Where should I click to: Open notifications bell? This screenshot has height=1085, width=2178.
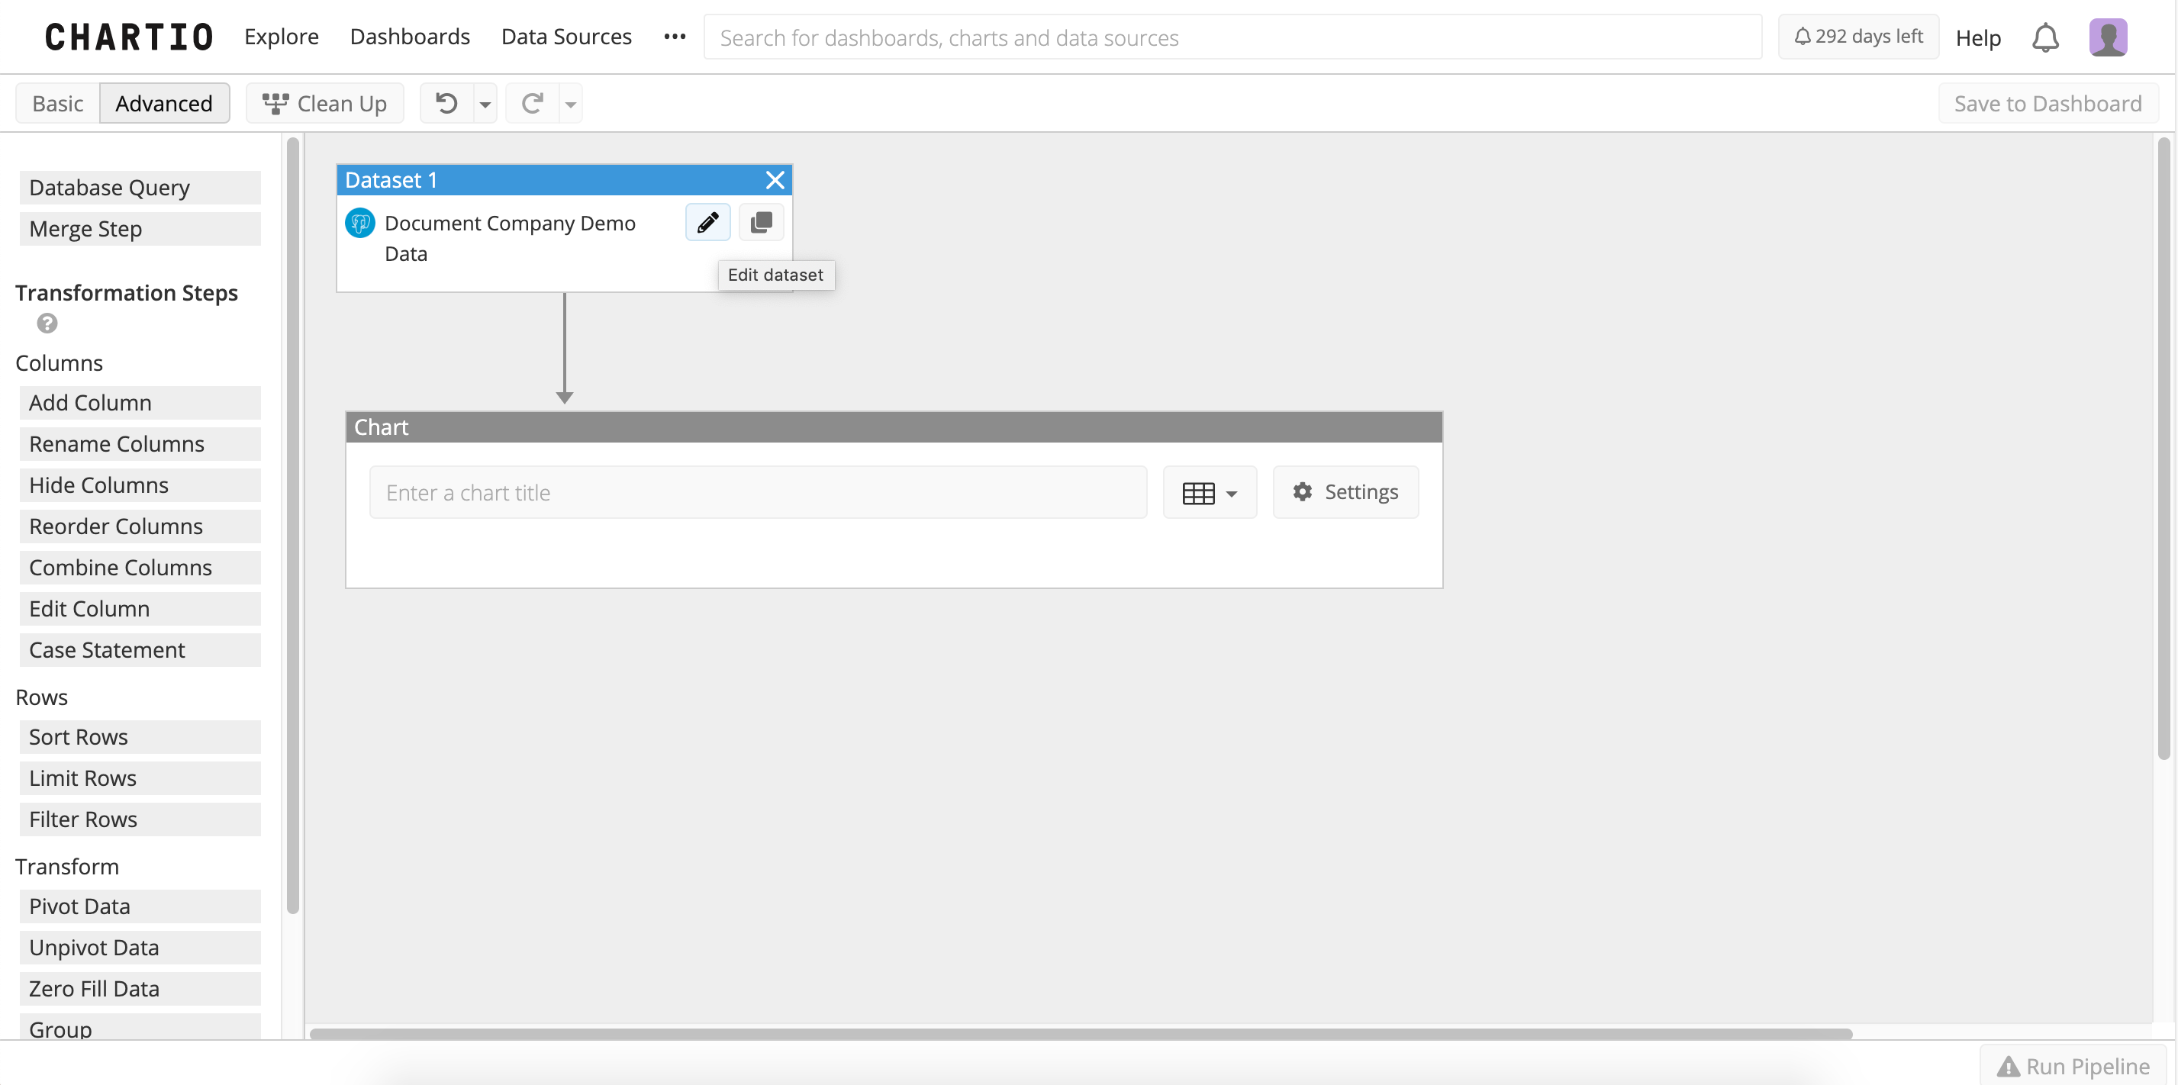point(2045,38)
